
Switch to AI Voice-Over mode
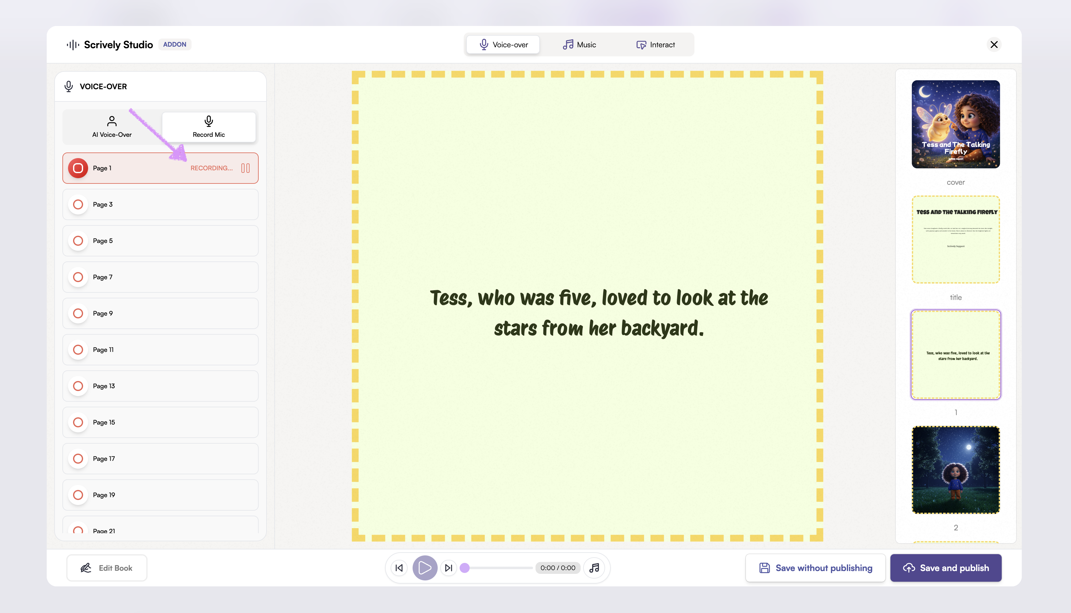pyautogui.click(x=112, y=127)
